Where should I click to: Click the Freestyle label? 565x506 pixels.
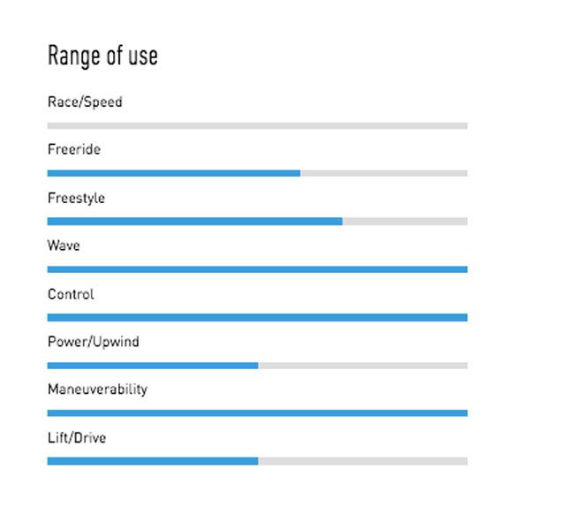(x=76, y=198)
